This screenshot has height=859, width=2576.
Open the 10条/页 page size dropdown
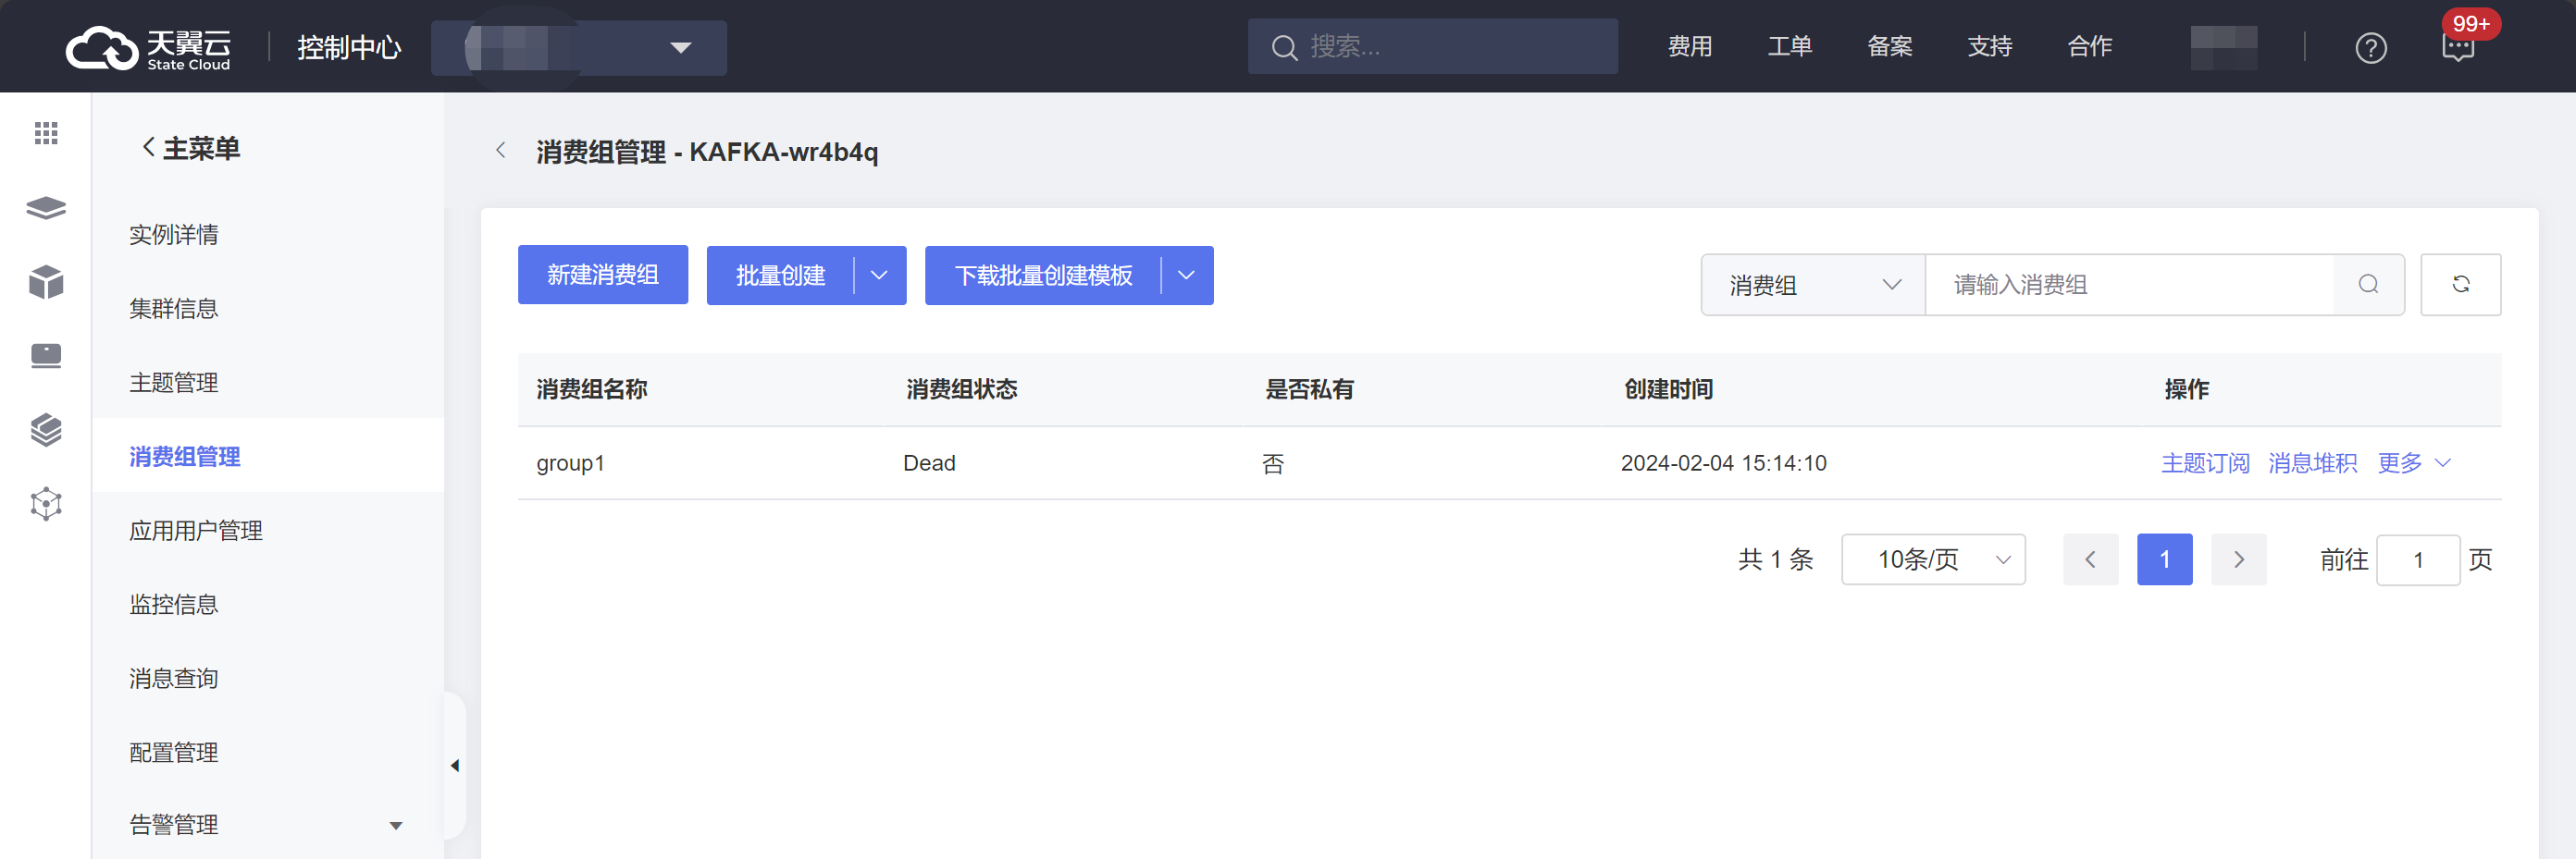click(x=1933, y=559)
